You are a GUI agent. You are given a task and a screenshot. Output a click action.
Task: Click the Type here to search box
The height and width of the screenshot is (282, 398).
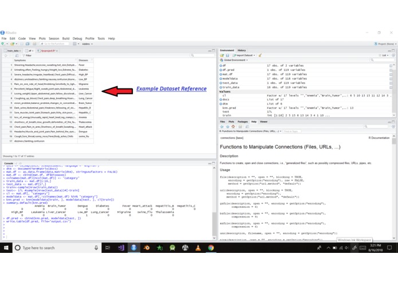[x=57, y=248]
